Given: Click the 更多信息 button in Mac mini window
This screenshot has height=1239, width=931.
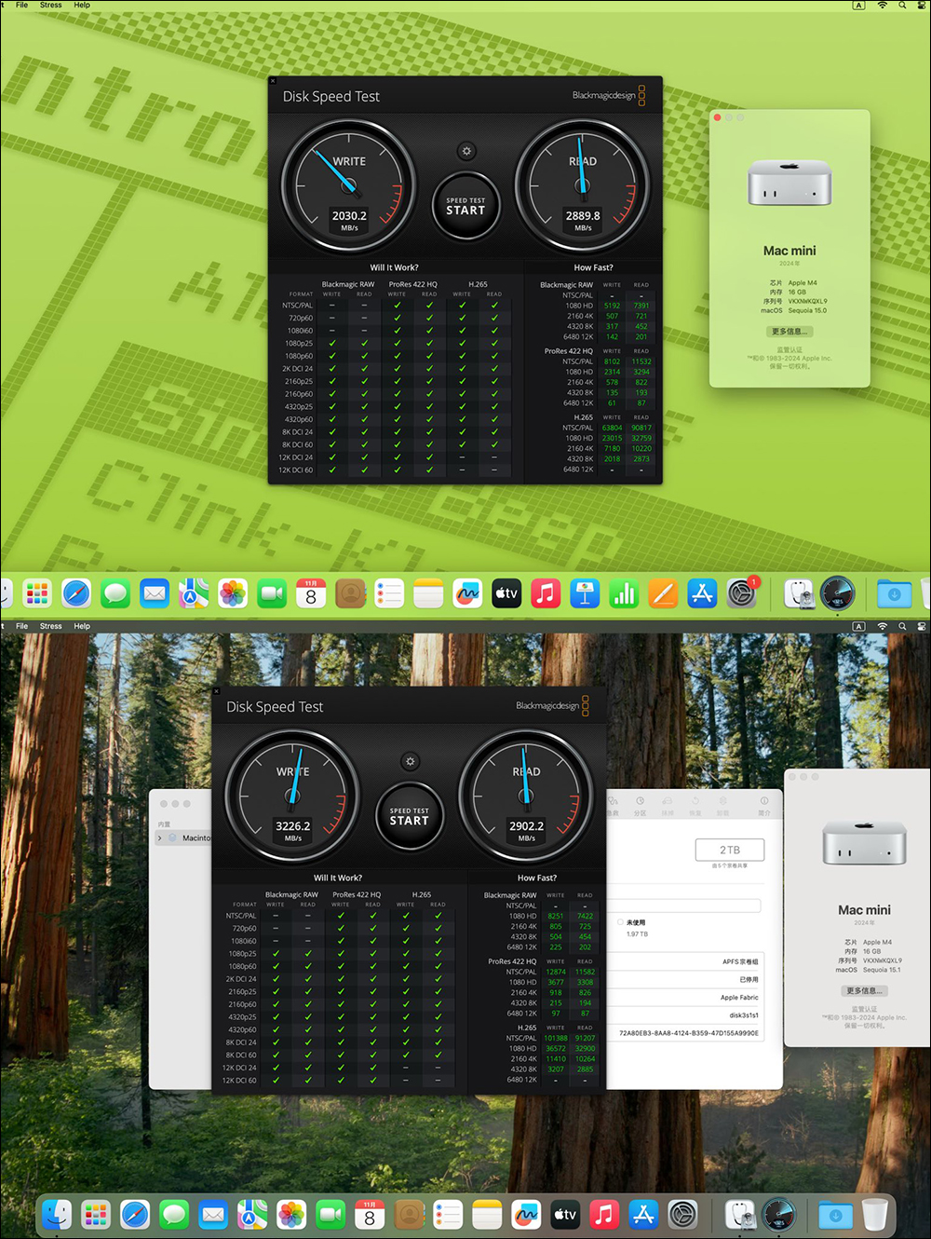Looking at the screenshot, I should click(x=789, y=331).
